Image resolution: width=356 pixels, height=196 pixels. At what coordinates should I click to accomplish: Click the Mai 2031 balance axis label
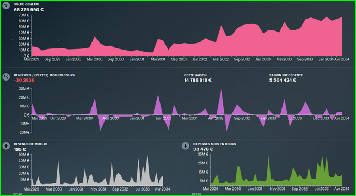click(158, 59)
